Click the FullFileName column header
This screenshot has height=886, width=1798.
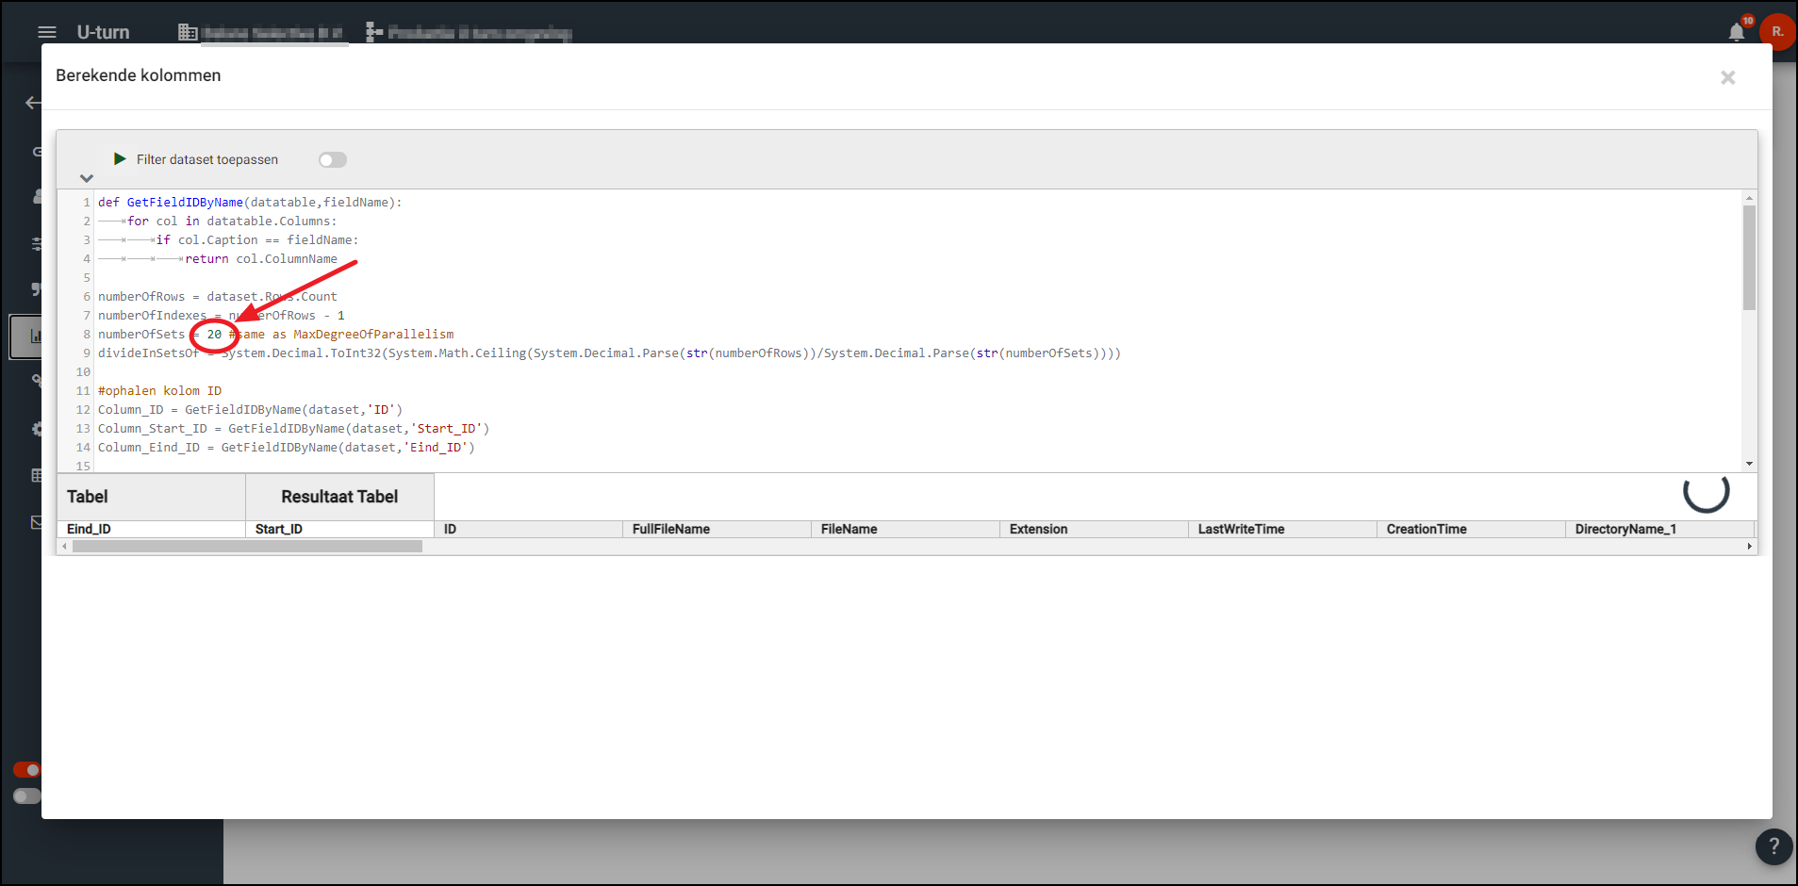click(x=670, y=530)
